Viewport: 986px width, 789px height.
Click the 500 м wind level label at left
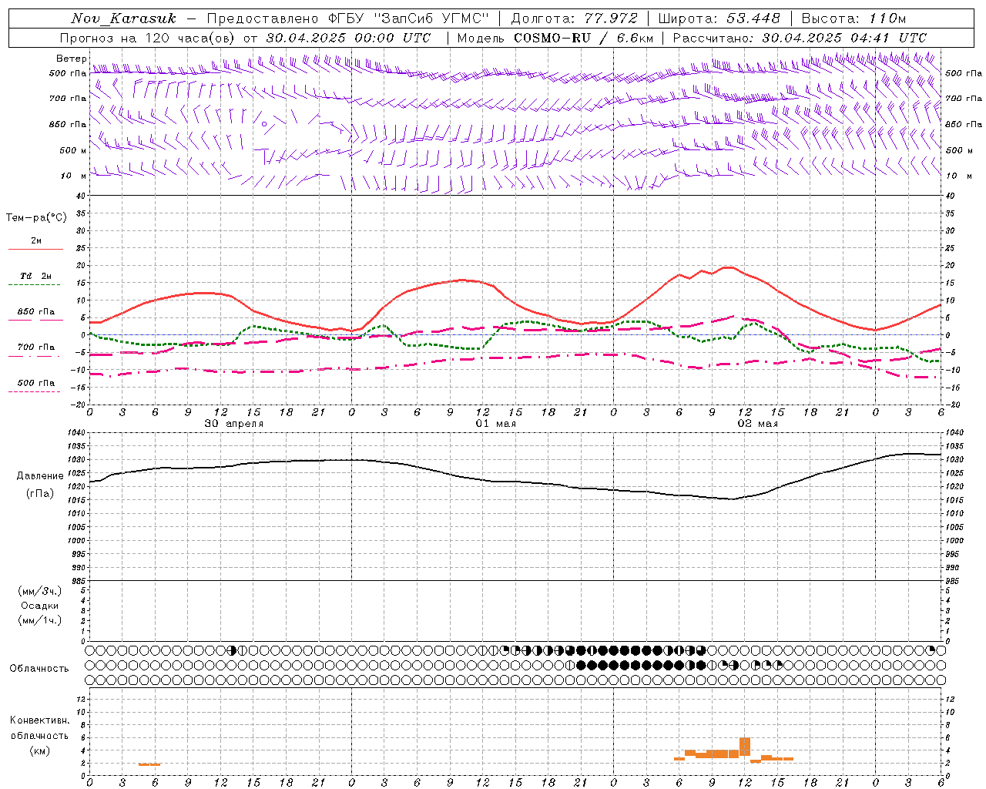73,150
